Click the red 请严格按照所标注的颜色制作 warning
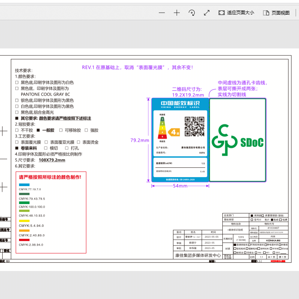This screenshot has width=299, height=299. (x=50, y=177)
